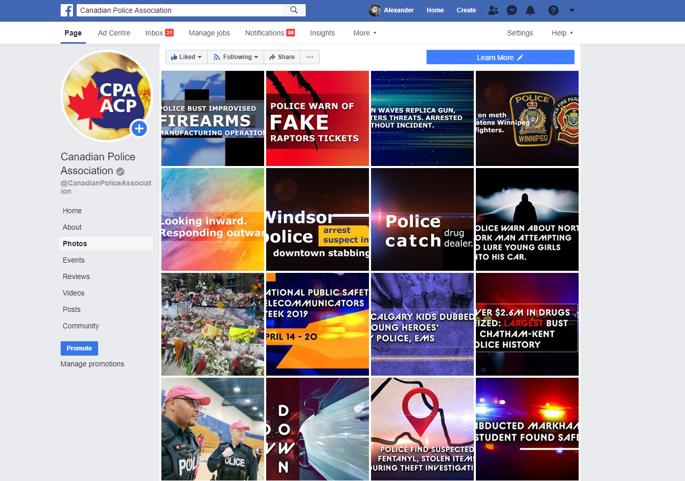Open the Fake Raptors Tickets photo
This screenshot has height=481, width=685.
[318, 118]
